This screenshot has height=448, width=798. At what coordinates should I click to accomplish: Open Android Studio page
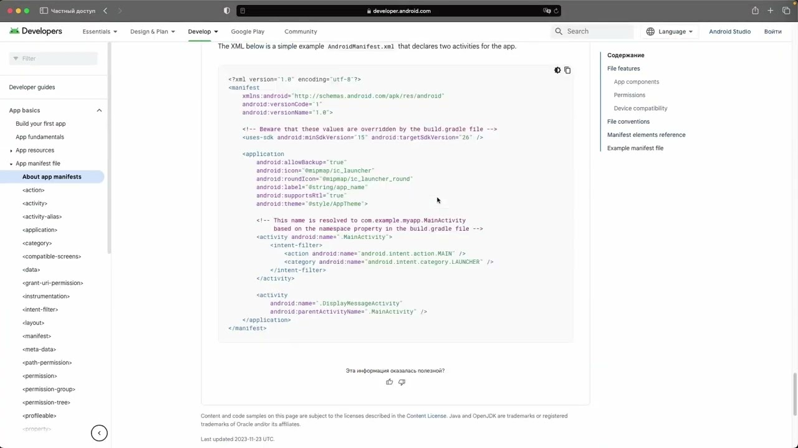pos(729,31)
